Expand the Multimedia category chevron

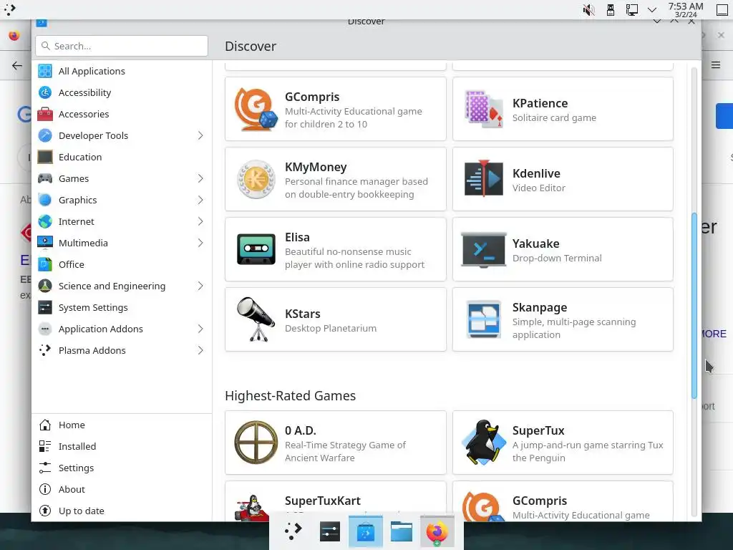pyautogui.click(x=200, y=243)
